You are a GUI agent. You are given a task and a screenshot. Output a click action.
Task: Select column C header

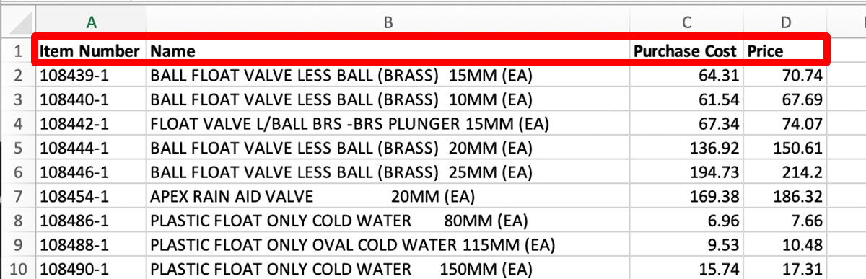coord(686,22)
